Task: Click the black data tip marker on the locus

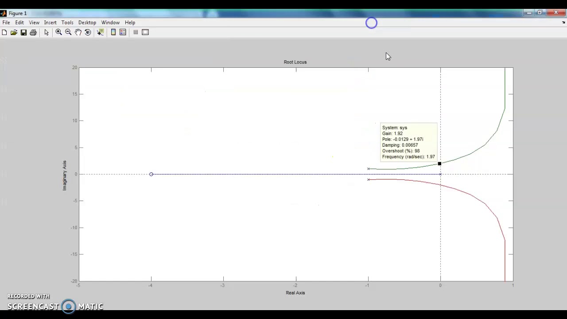Action: [x=439, y=164]
